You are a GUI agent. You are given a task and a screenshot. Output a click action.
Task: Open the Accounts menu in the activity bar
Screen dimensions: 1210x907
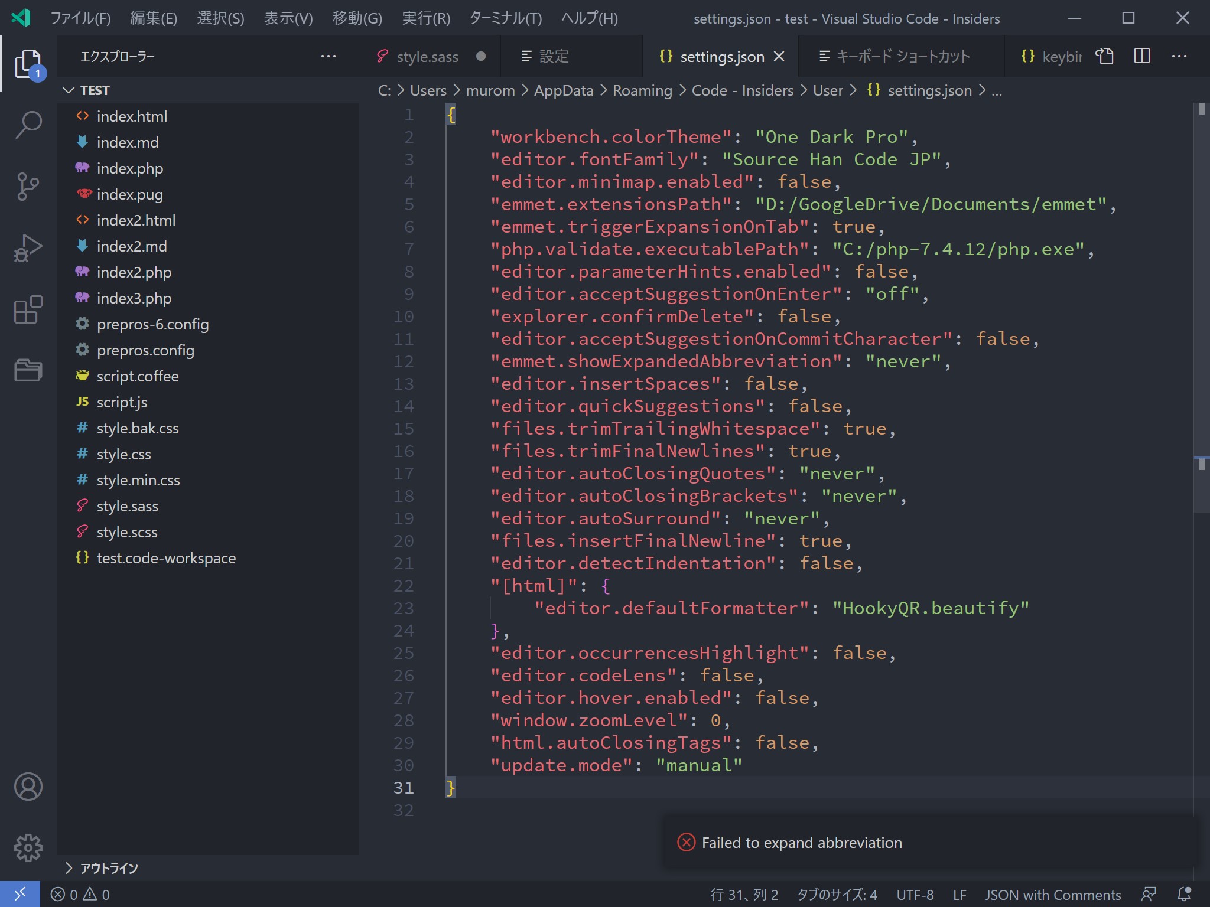point(28,786)
